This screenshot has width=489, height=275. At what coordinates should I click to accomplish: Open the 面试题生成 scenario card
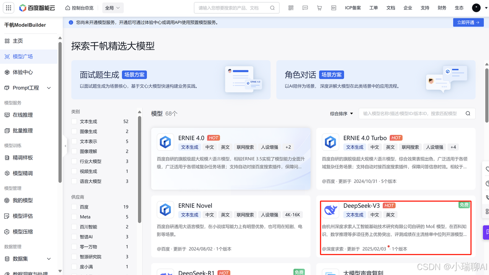(171, 80)
